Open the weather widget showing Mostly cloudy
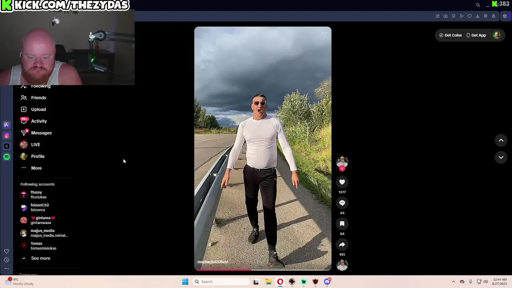Viewport: 512px width, 288px height. coord(20,282)
